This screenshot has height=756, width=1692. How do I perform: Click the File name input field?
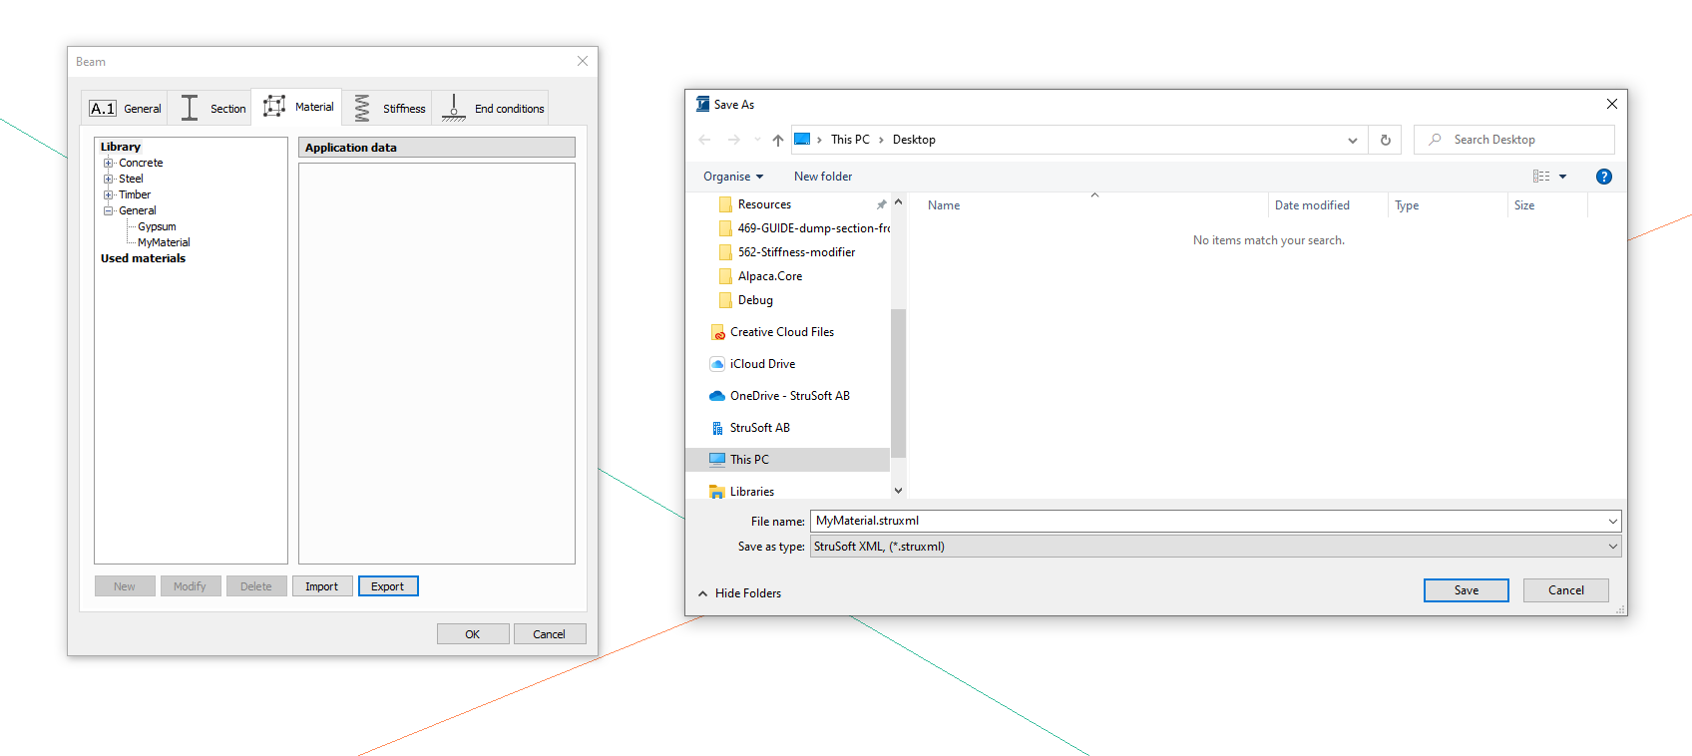click(1207, 521)
